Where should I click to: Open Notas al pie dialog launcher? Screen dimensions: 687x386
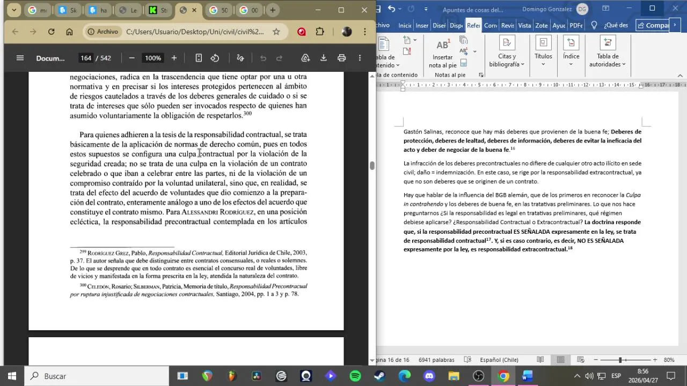[x=481, y=75]
